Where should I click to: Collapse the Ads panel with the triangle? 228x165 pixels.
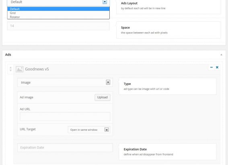(221, 55)
